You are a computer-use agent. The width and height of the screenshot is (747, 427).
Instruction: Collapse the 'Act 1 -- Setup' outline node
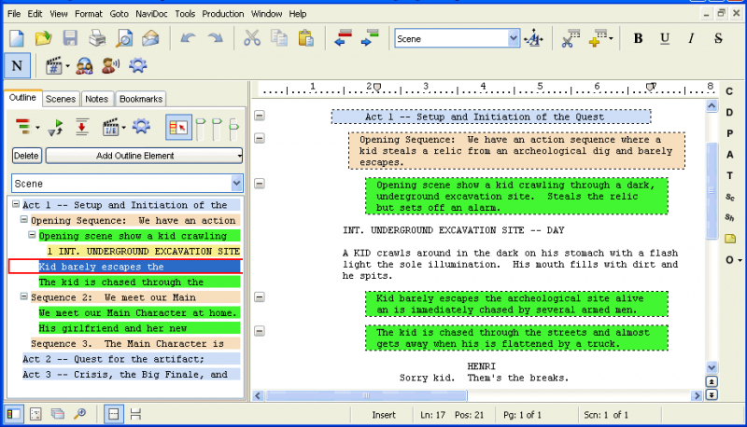(x=16, y=205)
